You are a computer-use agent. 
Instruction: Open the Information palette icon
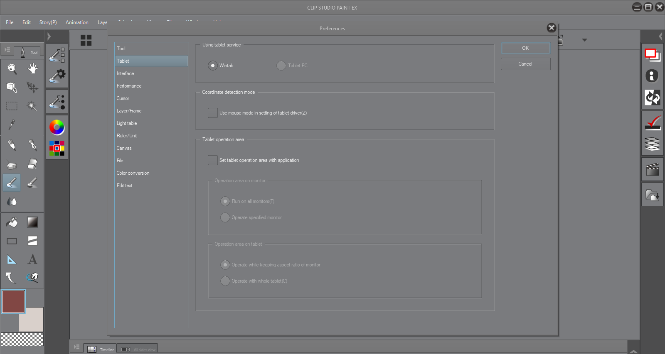[x=652, y=76]
